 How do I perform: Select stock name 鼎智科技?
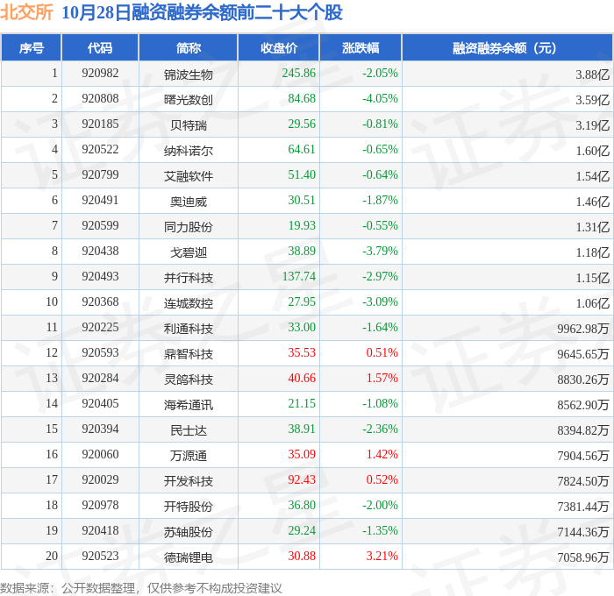pyautogui.click(x=189, y=354)
